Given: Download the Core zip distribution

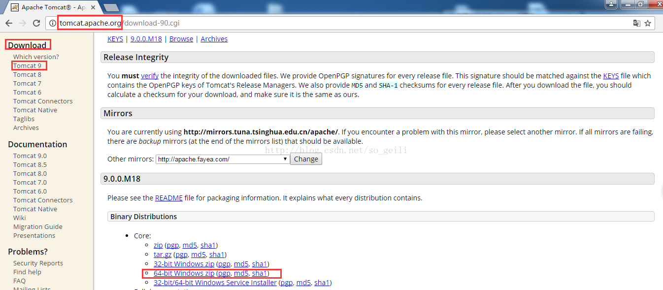Looking at the screenshot, I should 158,245.
